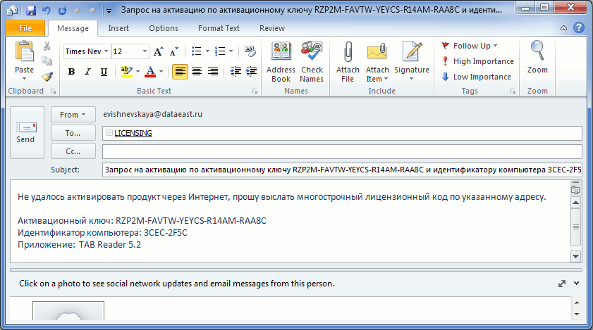Apply bullet list formatting
Viewport: 593px width, 330px height.
tap(196, 51)
